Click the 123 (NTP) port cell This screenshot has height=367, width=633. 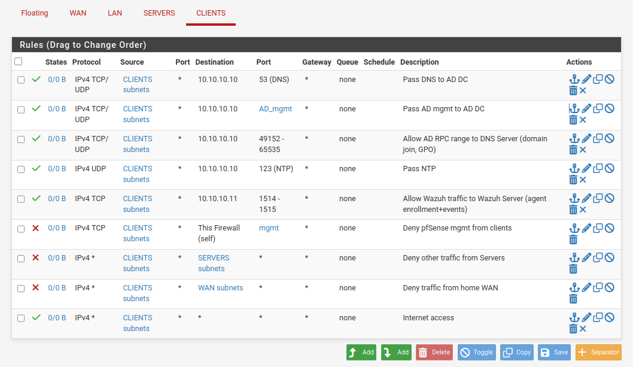tap(276, 169)
